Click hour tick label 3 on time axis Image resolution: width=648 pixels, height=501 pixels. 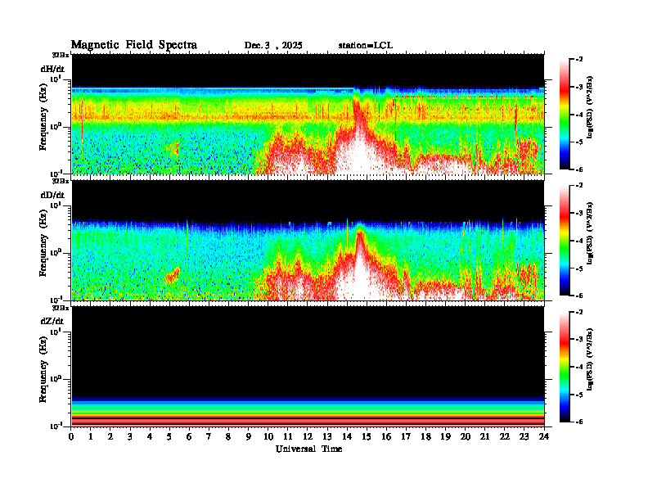click(130, 436)
